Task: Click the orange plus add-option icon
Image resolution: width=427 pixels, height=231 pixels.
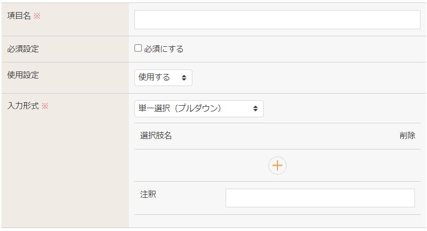Action: (x=277, y=166)
